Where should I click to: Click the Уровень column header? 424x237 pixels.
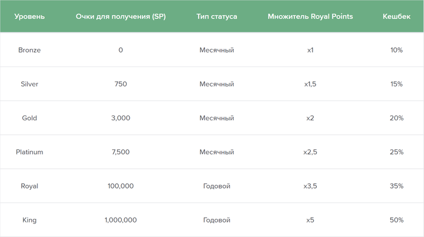(x=30, y=16)
